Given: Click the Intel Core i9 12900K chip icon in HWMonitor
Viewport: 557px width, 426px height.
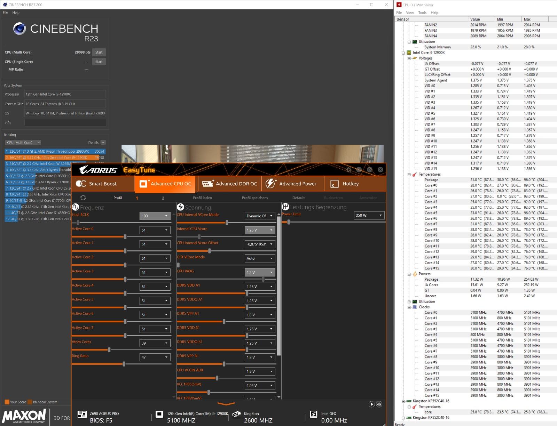Looking at the screenshot, I should click(x=409, y=53).
